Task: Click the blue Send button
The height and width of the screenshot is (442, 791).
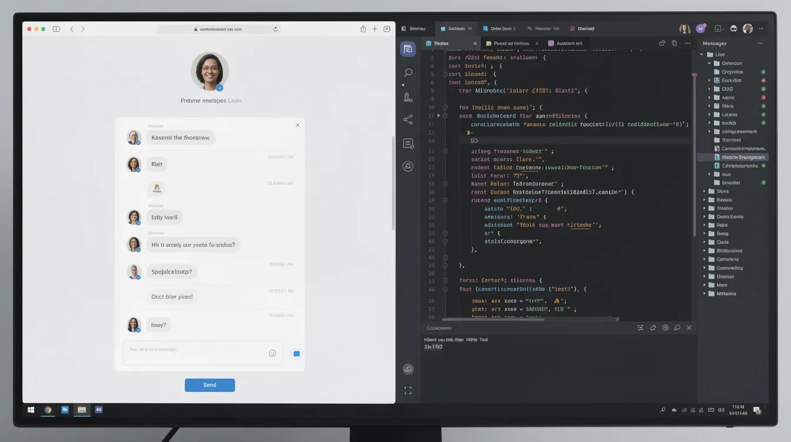Action: [210, 385]
